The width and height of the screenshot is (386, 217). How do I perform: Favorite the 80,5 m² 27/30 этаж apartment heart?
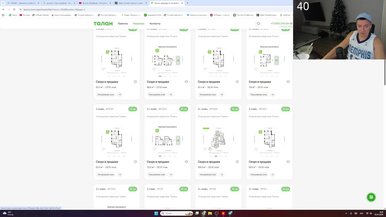[135, 82]
